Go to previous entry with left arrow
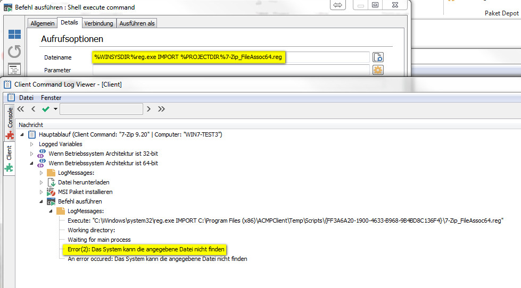The width and height of the screenshot is (521, 288). 33,109
